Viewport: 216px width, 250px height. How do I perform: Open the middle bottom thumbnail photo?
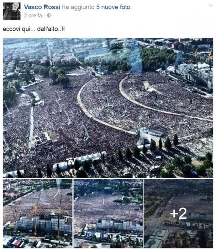(x=108, y=213)
